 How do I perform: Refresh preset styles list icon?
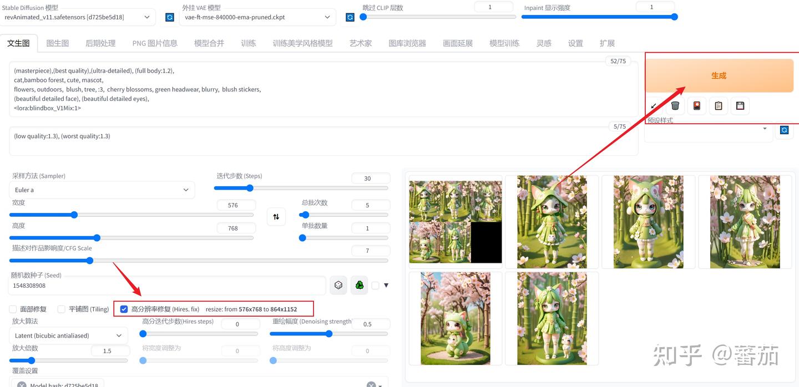tap(784, 130)
